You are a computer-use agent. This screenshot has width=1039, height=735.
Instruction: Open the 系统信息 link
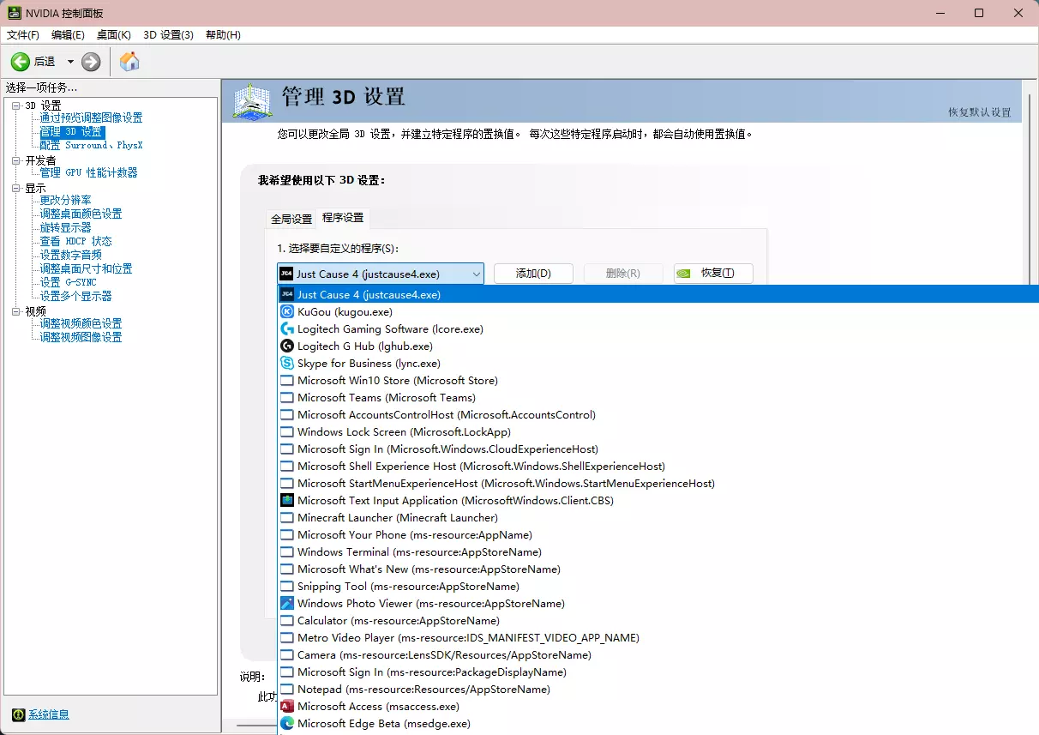49,714
